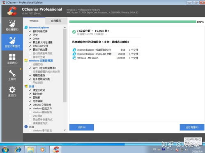Uncheck 运行(在开始菜单中) checkbox
The image size is (205, 153).
pyautogui.click(x=30, y=68)
